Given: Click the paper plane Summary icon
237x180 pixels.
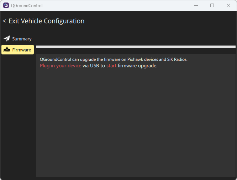Looking at the screenshot, I should coord(7,39).
